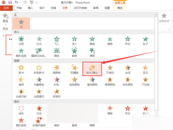The width and height of the screenshot is (173, 130).
Task: Apply the 缩放 entrance animation
Action: [x=57, y=52]
